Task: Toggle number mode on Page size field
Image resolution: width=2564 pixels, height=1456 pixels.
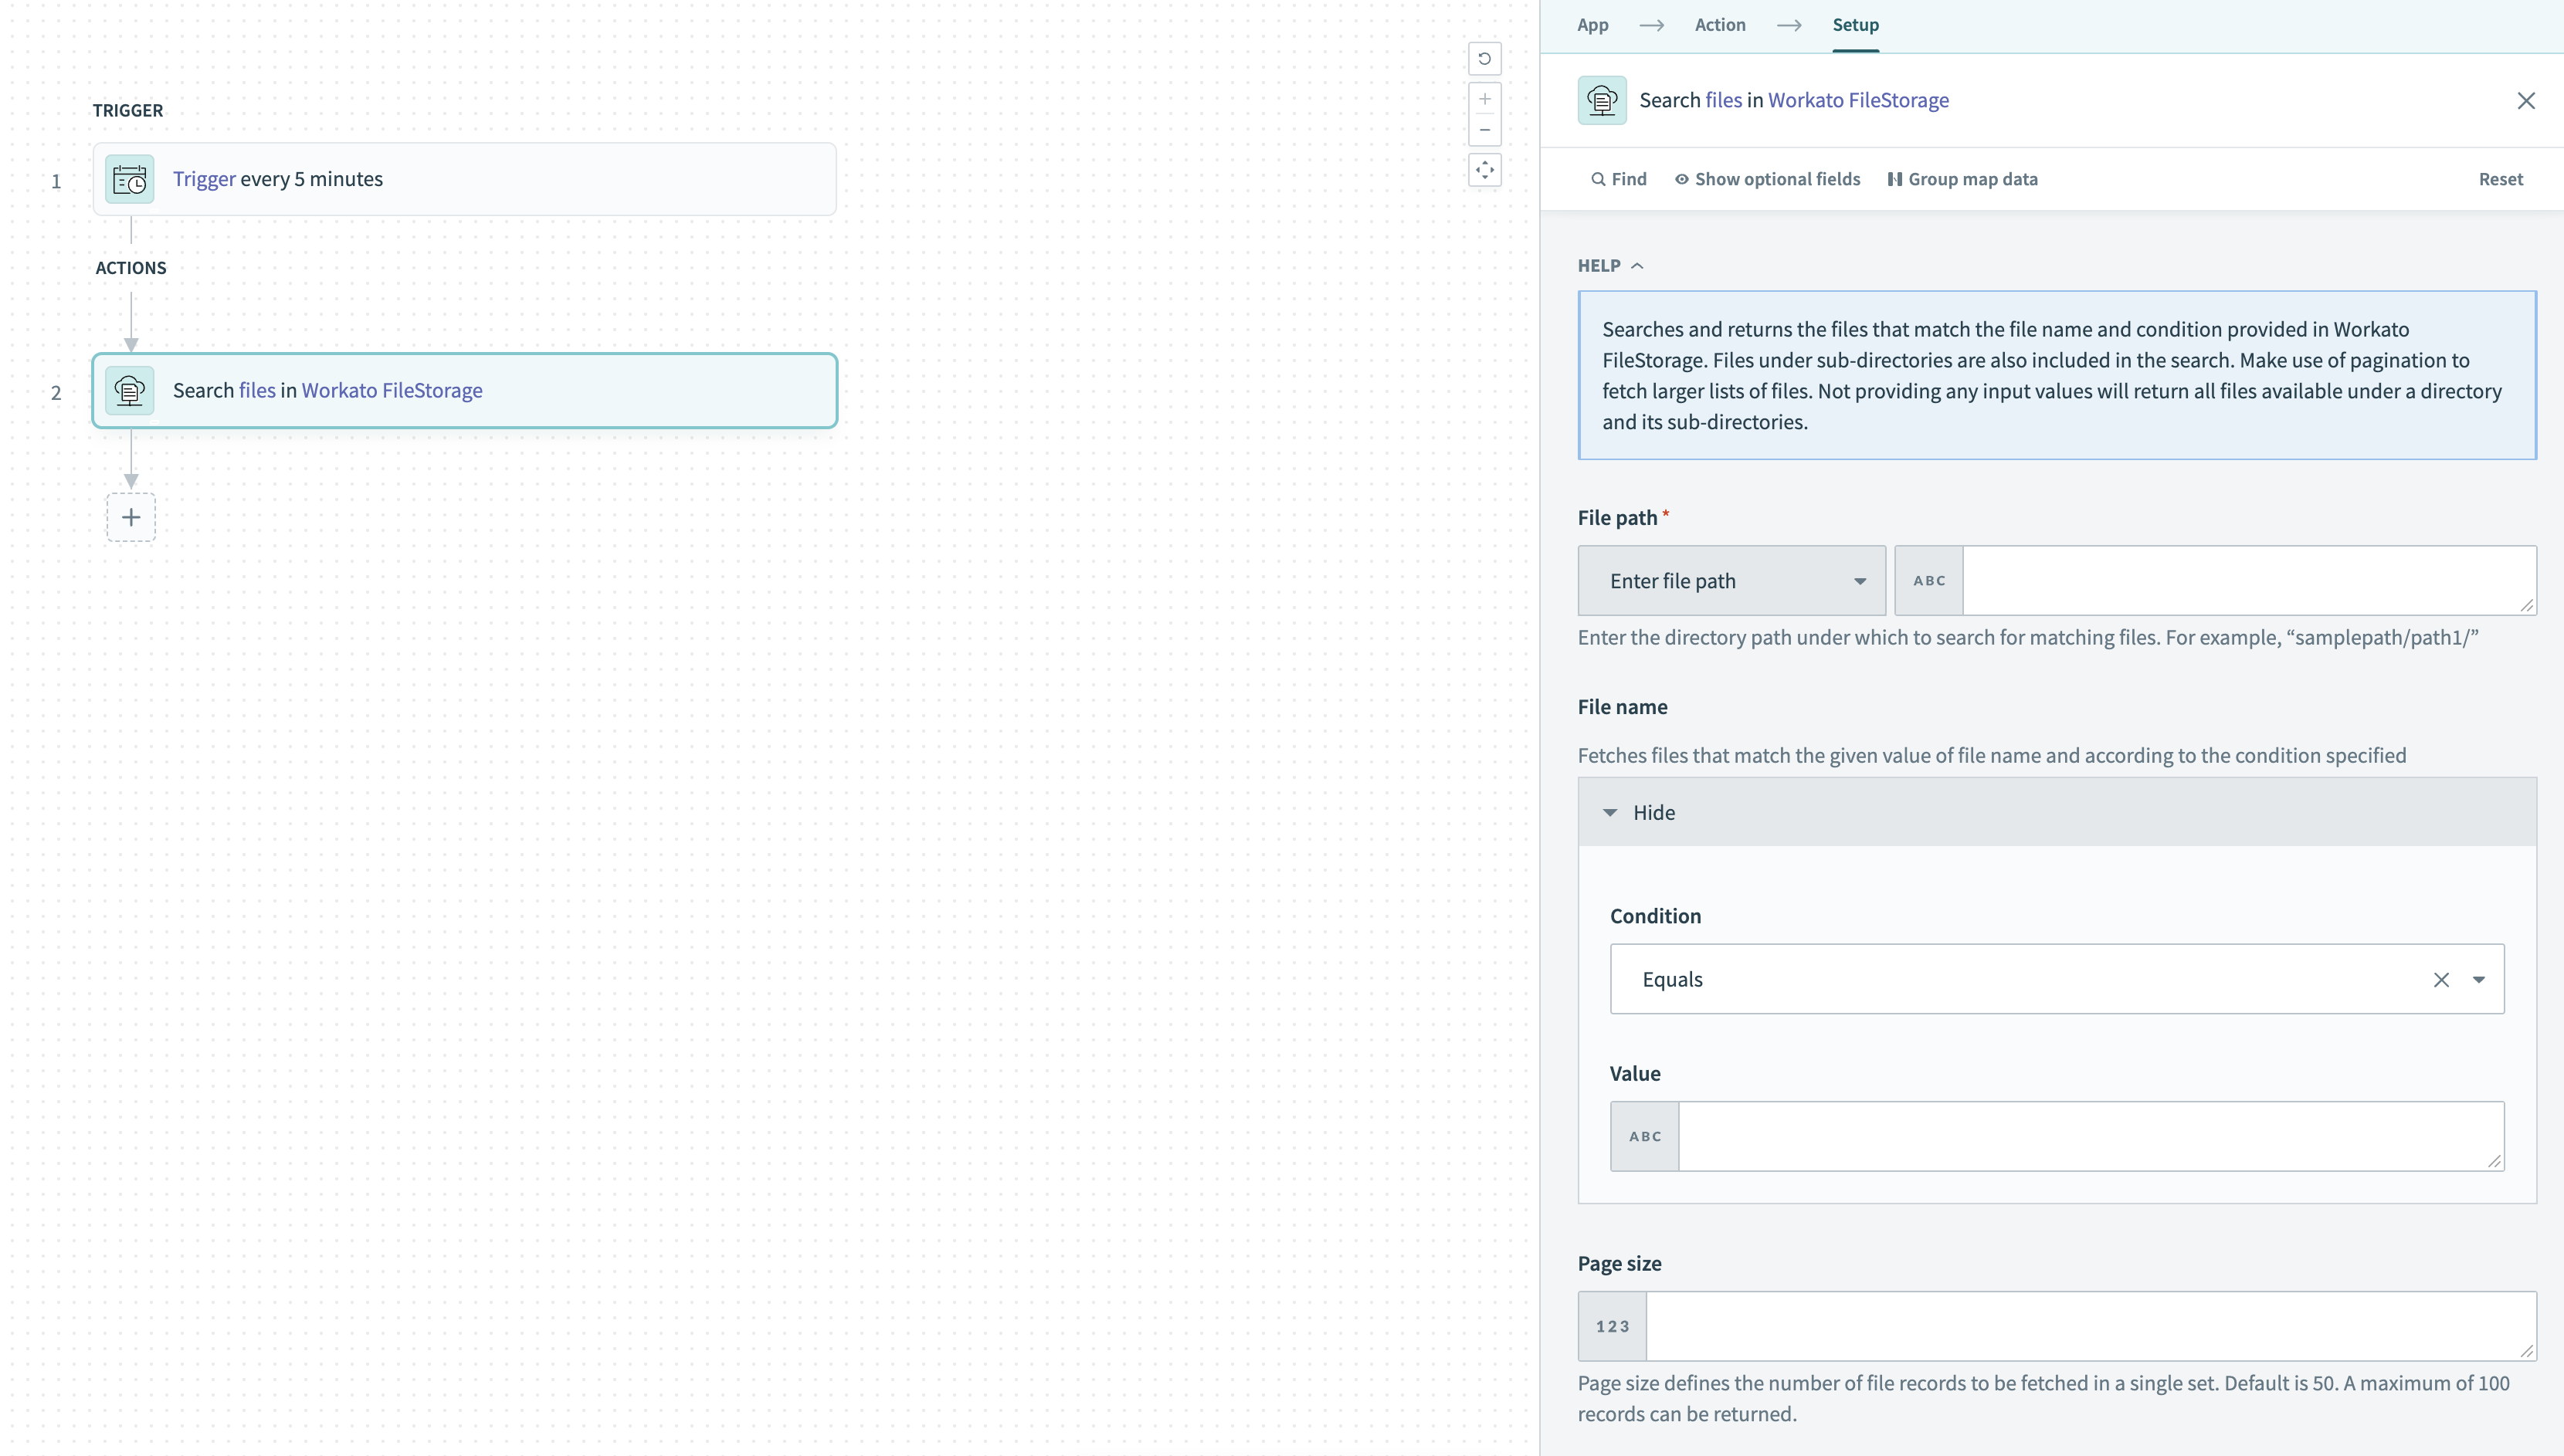Action: coord(1612,1326)
